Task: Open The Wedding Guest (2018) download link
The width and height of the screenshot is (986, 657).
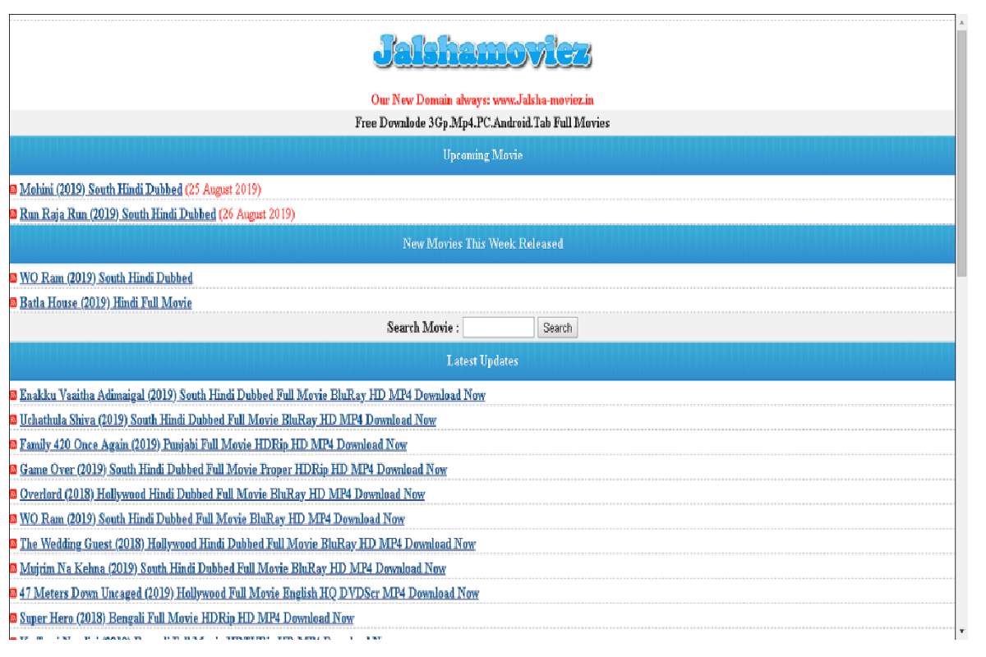Action: 247,544
